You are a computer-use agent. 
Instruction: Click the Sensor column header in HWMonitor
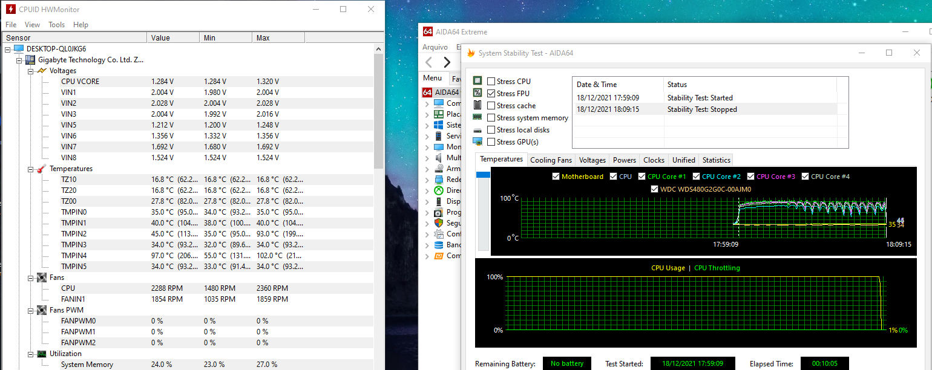[74, 38]
